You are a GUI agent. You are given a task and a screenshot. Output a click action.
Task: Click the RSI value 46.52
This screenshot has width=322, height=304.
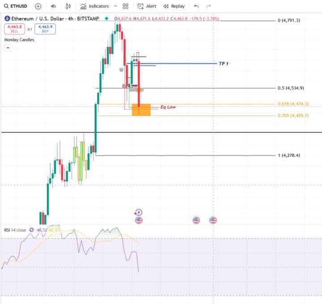click(x=42, y=230)
